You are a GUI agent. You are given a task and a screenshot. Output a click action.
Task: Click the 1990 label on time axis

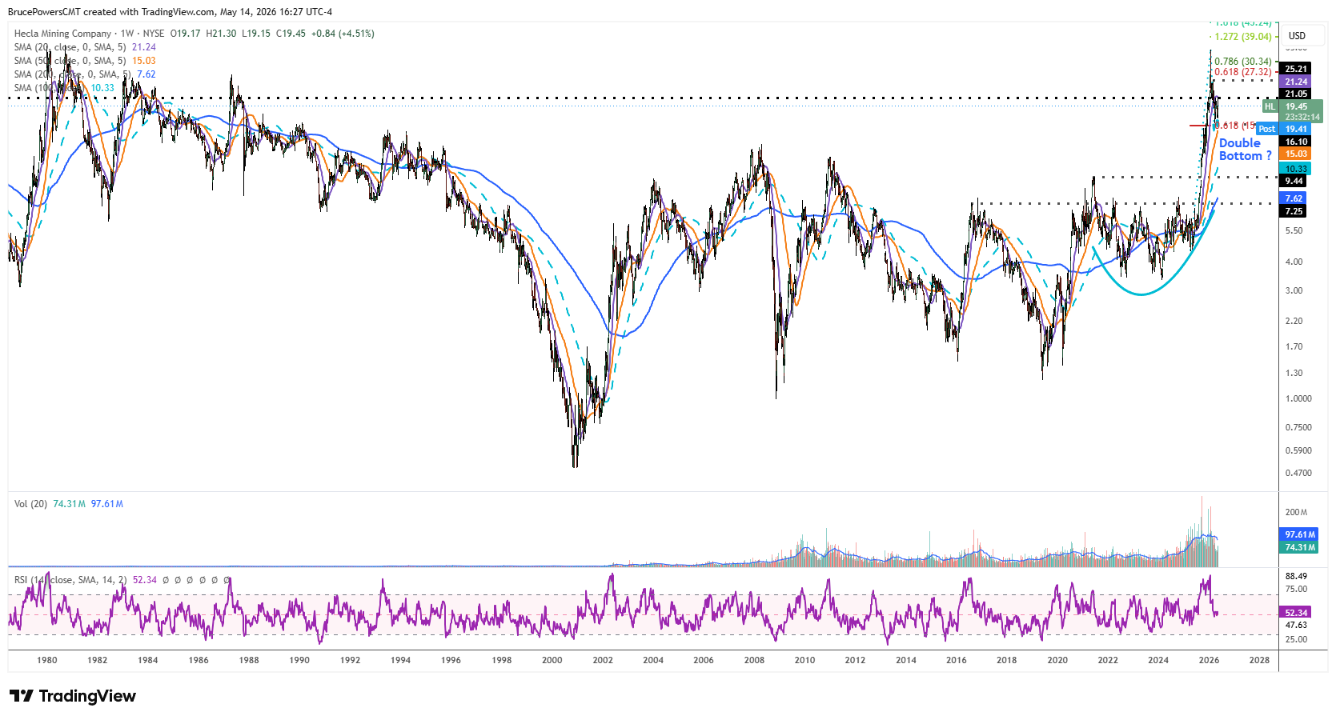(299, 660)
